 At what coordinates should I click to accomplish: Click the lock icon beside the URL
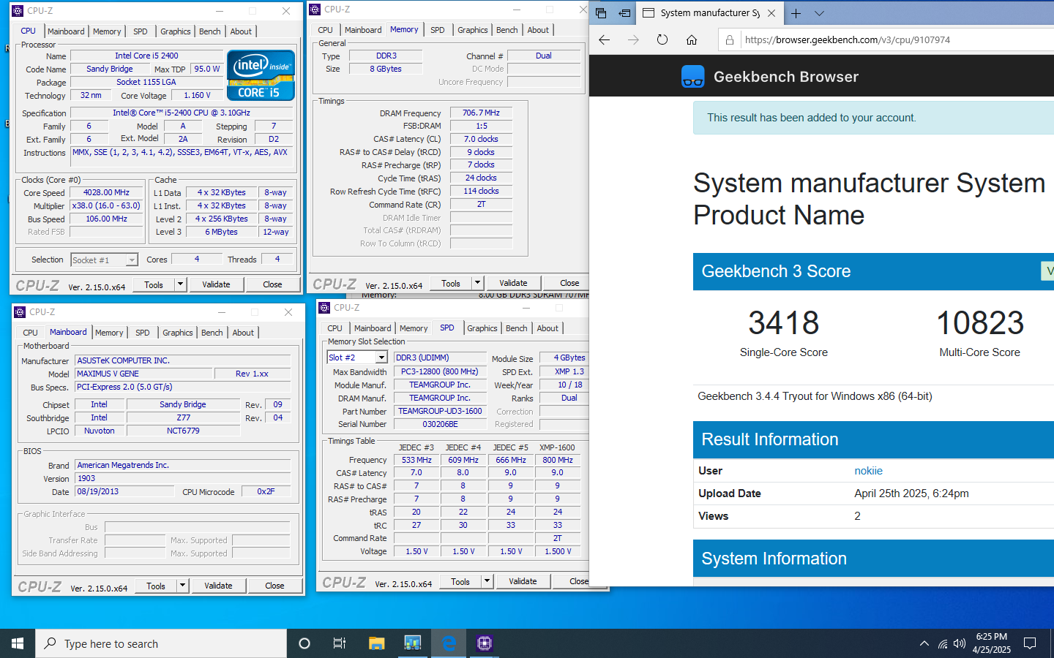point(730,40)
